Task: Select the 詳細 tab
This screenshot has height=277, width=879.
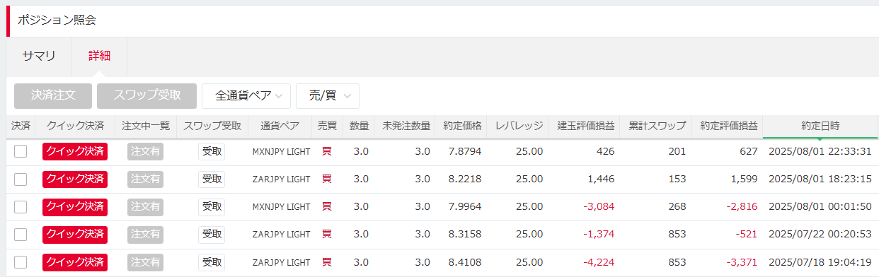Action: click(x=99, y=56)
